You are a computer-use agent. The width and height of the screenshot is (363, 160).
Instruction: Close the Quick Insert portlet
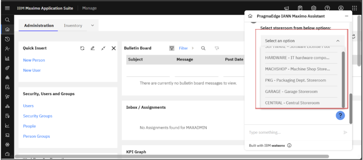click(114, 48)
